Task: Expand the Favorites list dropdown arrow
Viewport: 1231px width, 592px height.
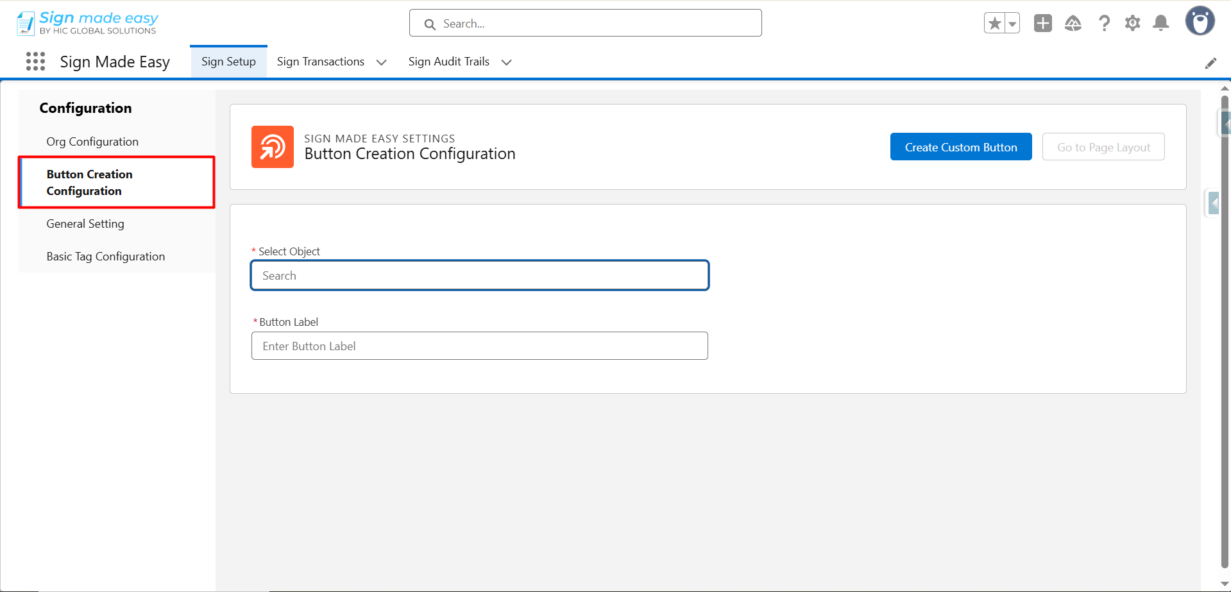Action: 1012,24
